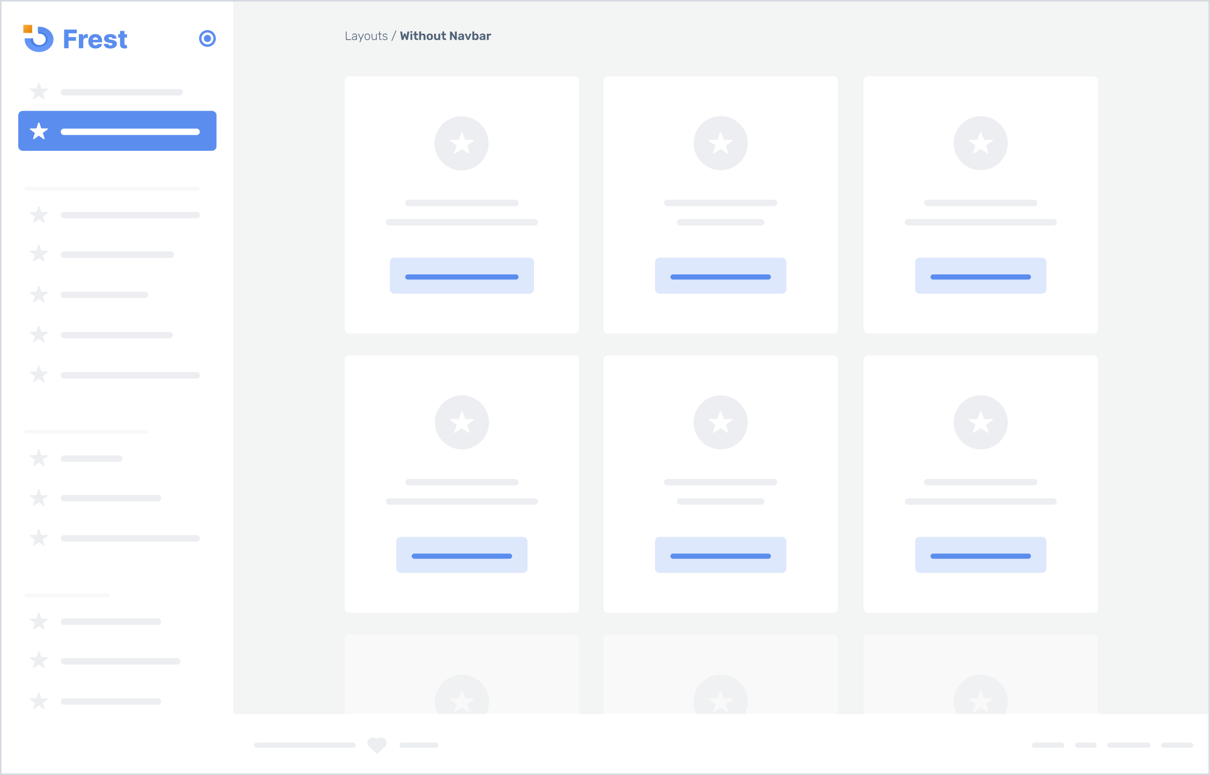Screen dimensions: 1210x775
Task: Toggle the sidebar pin radio icon
Action: coord(207,39)
